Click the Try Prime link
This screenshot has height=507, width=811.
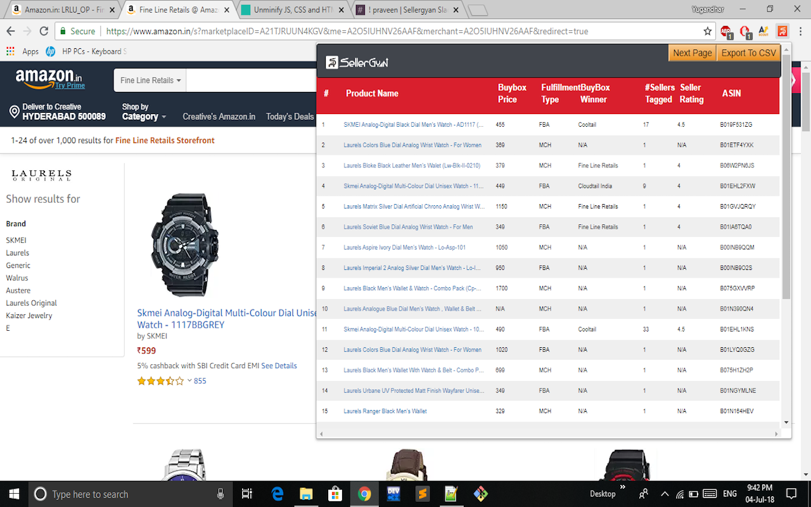pos(70,86)
